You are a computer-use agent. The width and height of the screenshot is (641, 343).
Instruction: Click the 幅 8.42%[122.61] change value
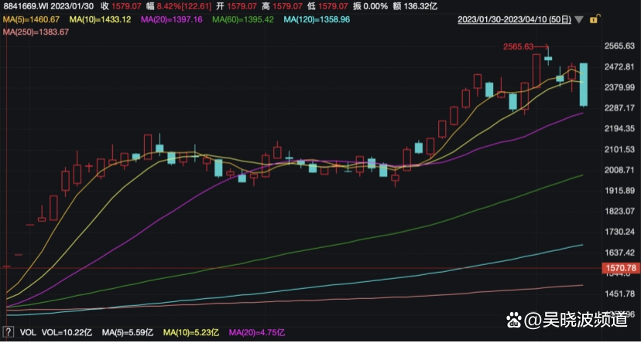coord(179,6)
